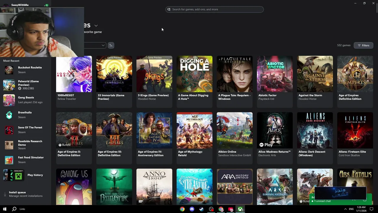Focus the search games and add-ons field
The width and height of the screenshot is (378, 213).
coord(214,9)
